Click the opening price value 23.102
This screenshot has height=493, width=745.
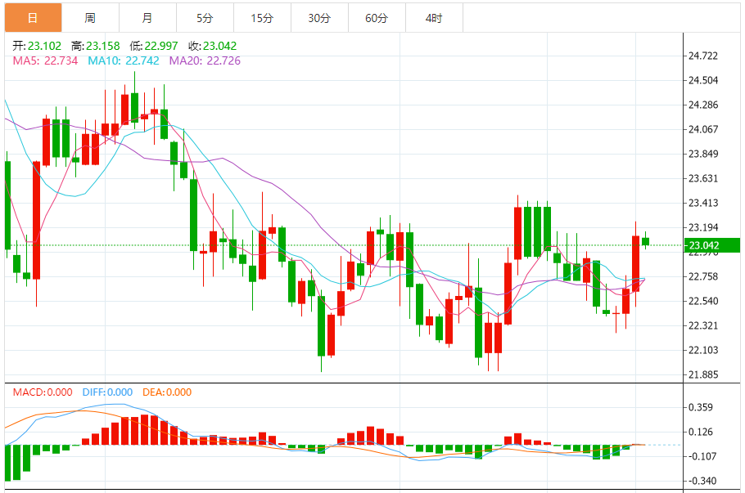point(45,46)
